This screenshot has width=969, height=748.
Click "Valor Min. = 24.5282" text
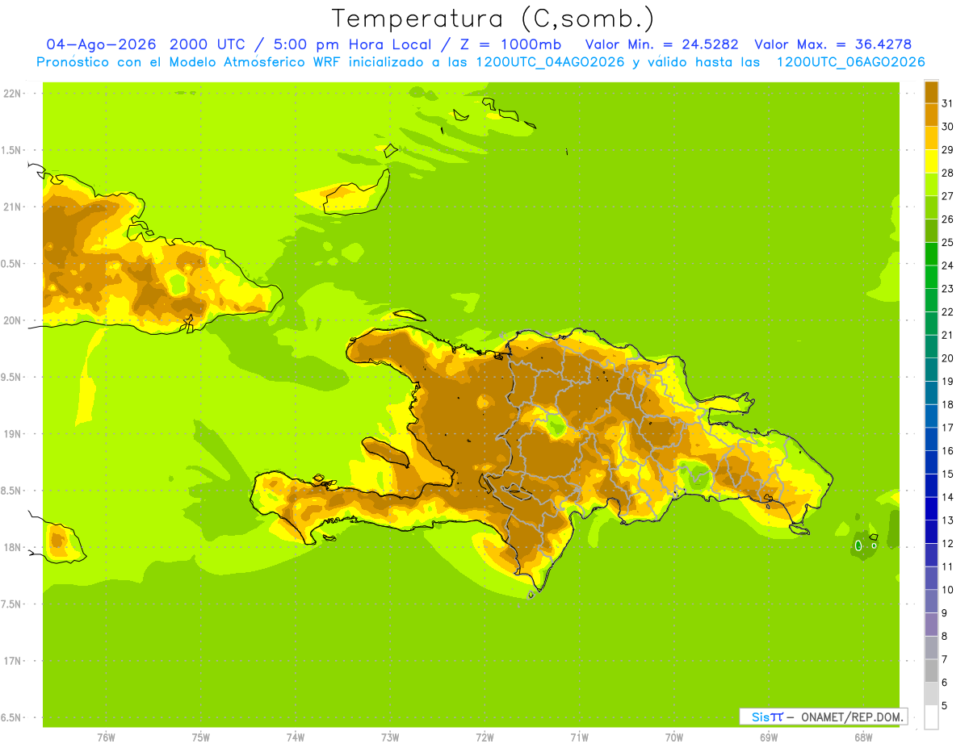coord(661,44)
